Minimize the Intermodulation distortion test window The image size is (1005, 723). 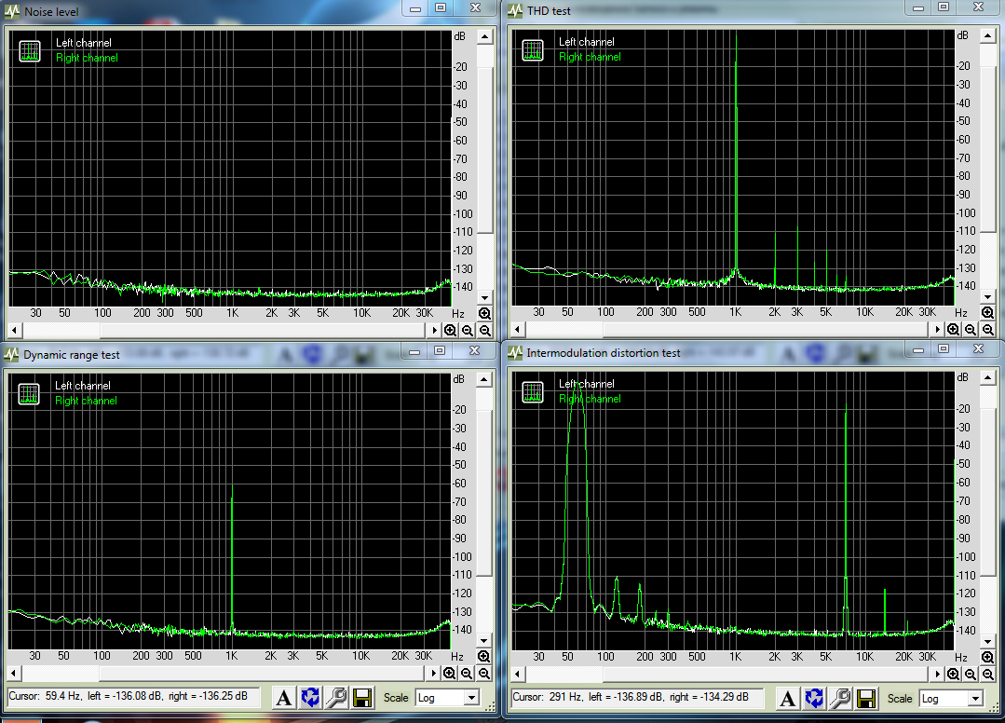pyautogui.click(x=918, y=350)
